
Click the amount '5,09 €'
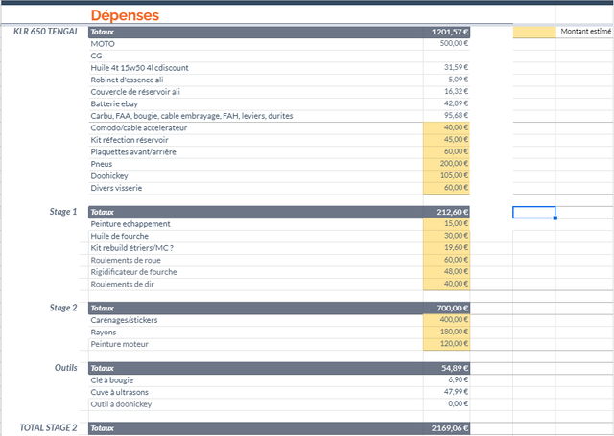click(x=446, y=80)
